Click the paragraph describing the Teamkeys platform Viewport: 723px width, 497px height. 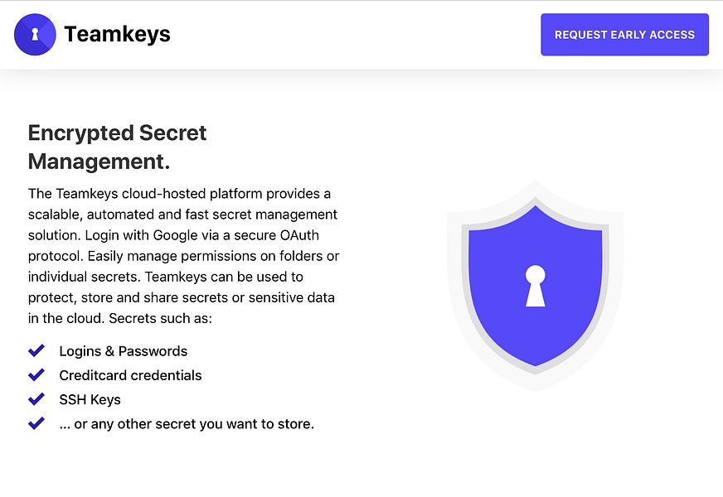[183, 256]
